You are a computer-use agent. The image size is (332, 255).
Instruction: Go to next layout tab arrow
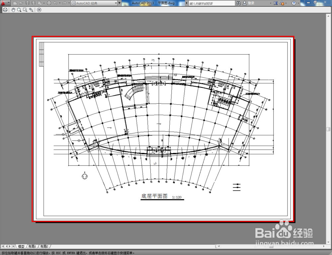pyautogui.click(x=10, y=246)
